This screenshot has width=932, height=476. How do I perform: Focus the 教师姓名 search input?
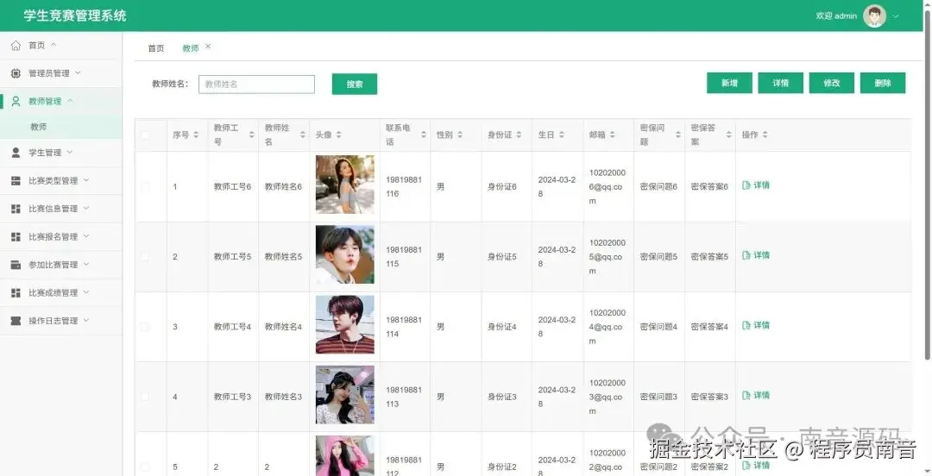point(257,85)
